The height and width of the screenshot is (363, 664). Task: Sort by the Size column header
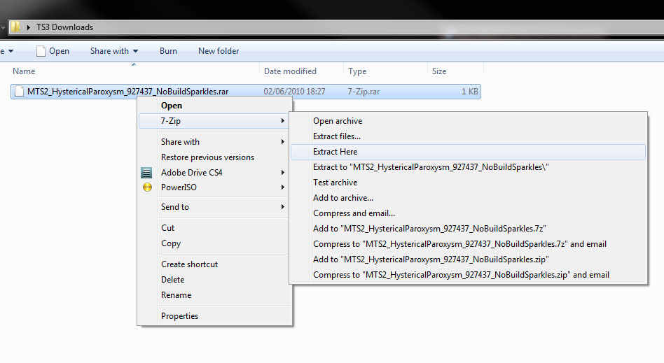click(439, 71)
